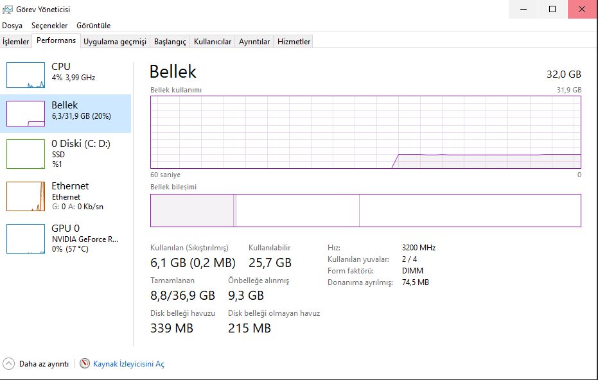Switch to the İşlemler tab
Viewport: 598px width, 380px height.
coord(16,42)
